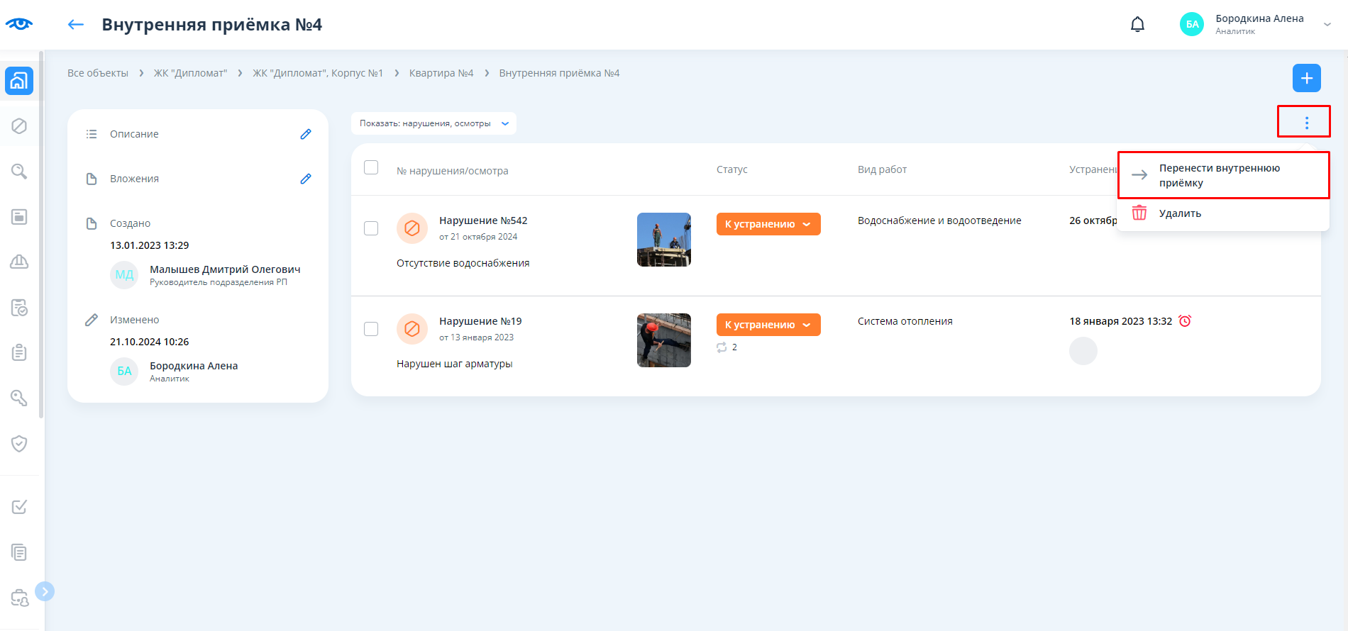Go to Все объекты breadcrumb link
This screenshot has height=631, width=1348.
(98, 73)
